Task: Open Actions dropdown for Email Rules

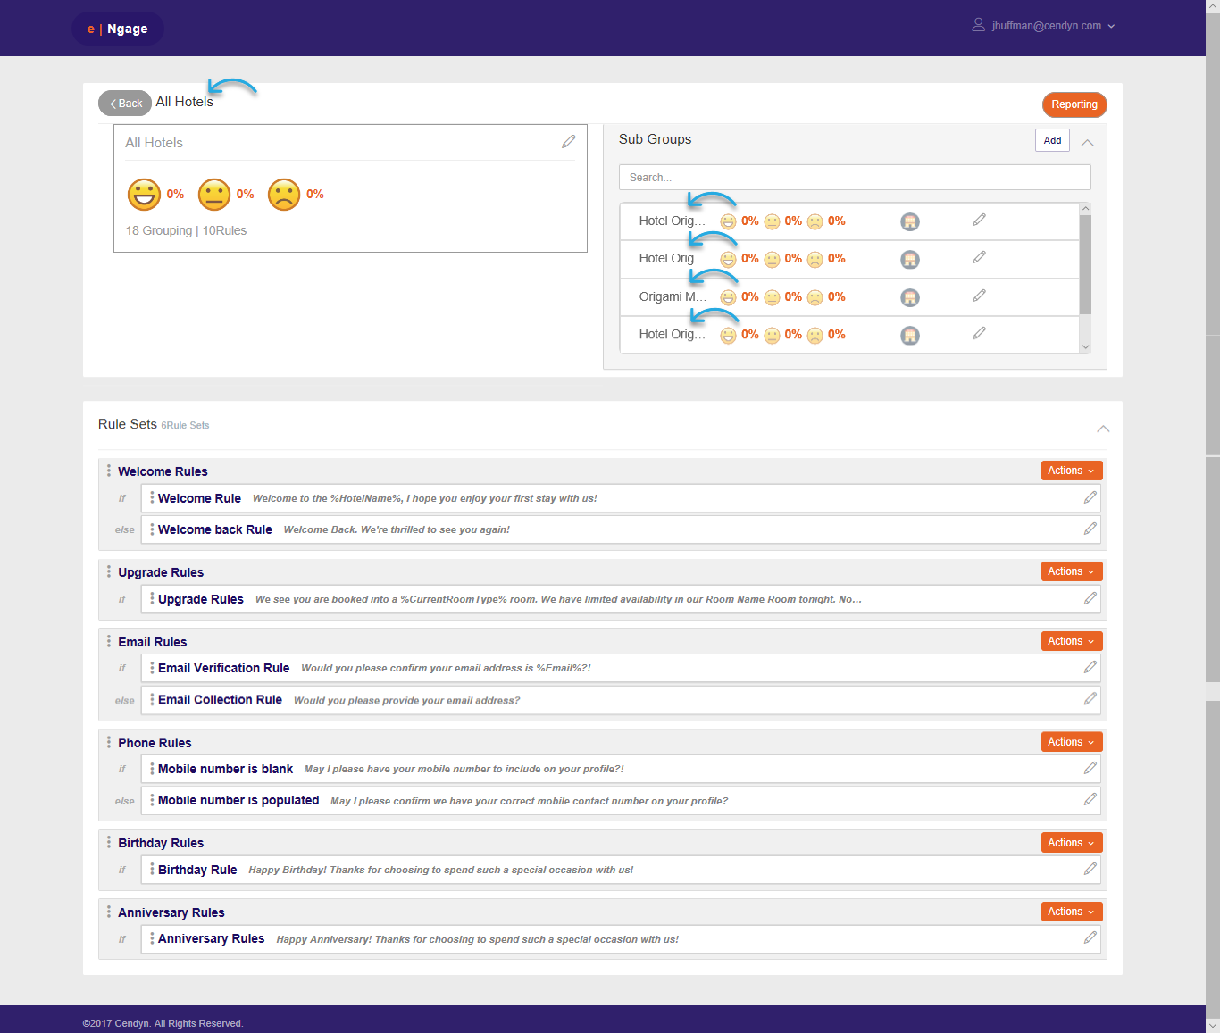Action: tap(1072, 641)
